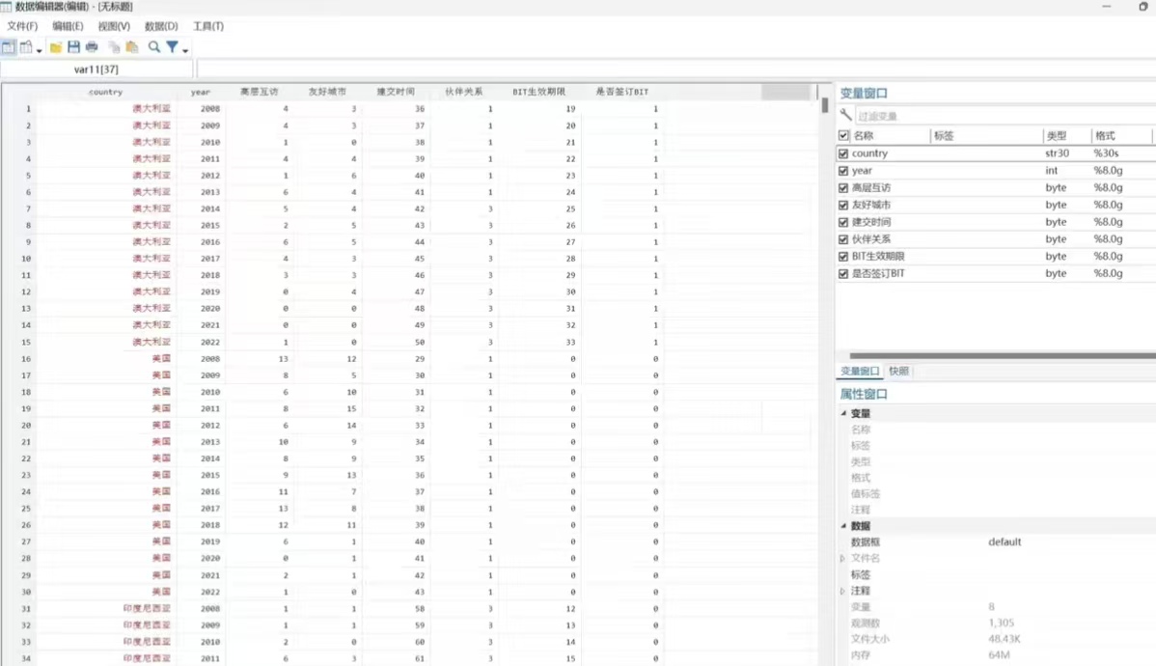The width and height of the screenshot is (1156, 666).
Task: Collapse the 数据 section in properties window
Action: coord(843,526)
